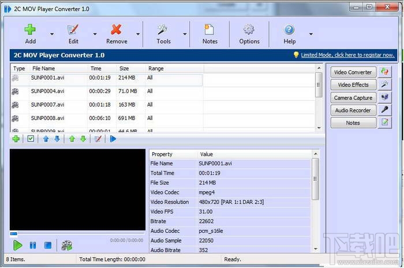The width and height of the screenshot is (404, 268).
Task: Click the Video Converter side icon
Action: pyautogui.click(x=385, y=72)
